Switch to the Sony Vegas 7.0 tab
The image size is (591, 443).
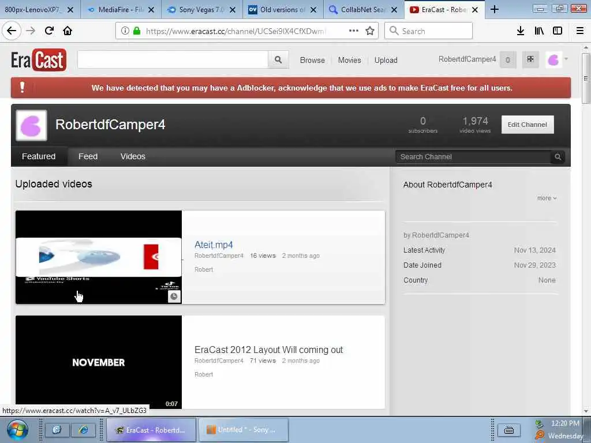pyautogui.click(x=202, y=9)
